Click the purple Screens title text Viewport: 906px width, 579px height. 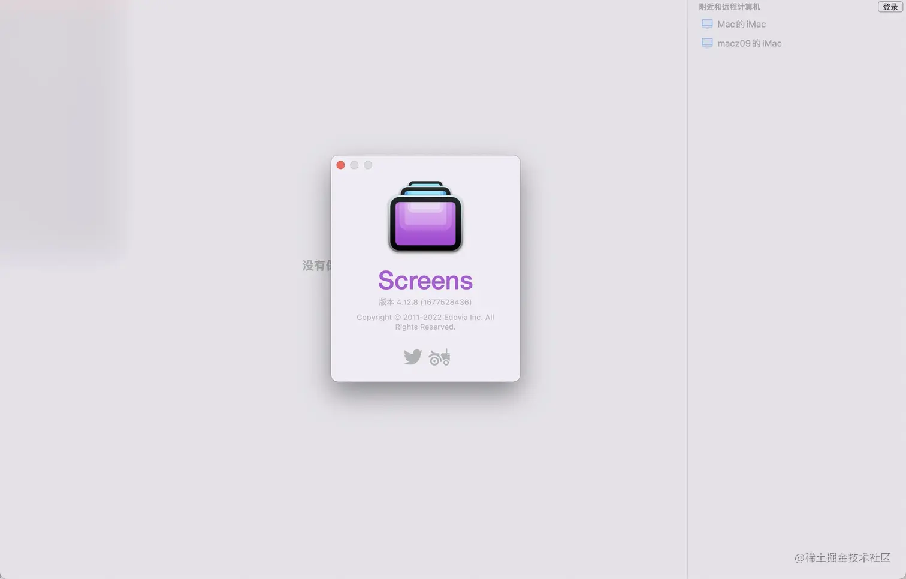(425, 280)
